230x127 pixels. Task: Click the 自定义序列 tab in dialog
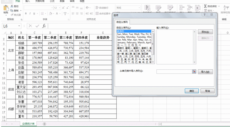click(122, 22)
